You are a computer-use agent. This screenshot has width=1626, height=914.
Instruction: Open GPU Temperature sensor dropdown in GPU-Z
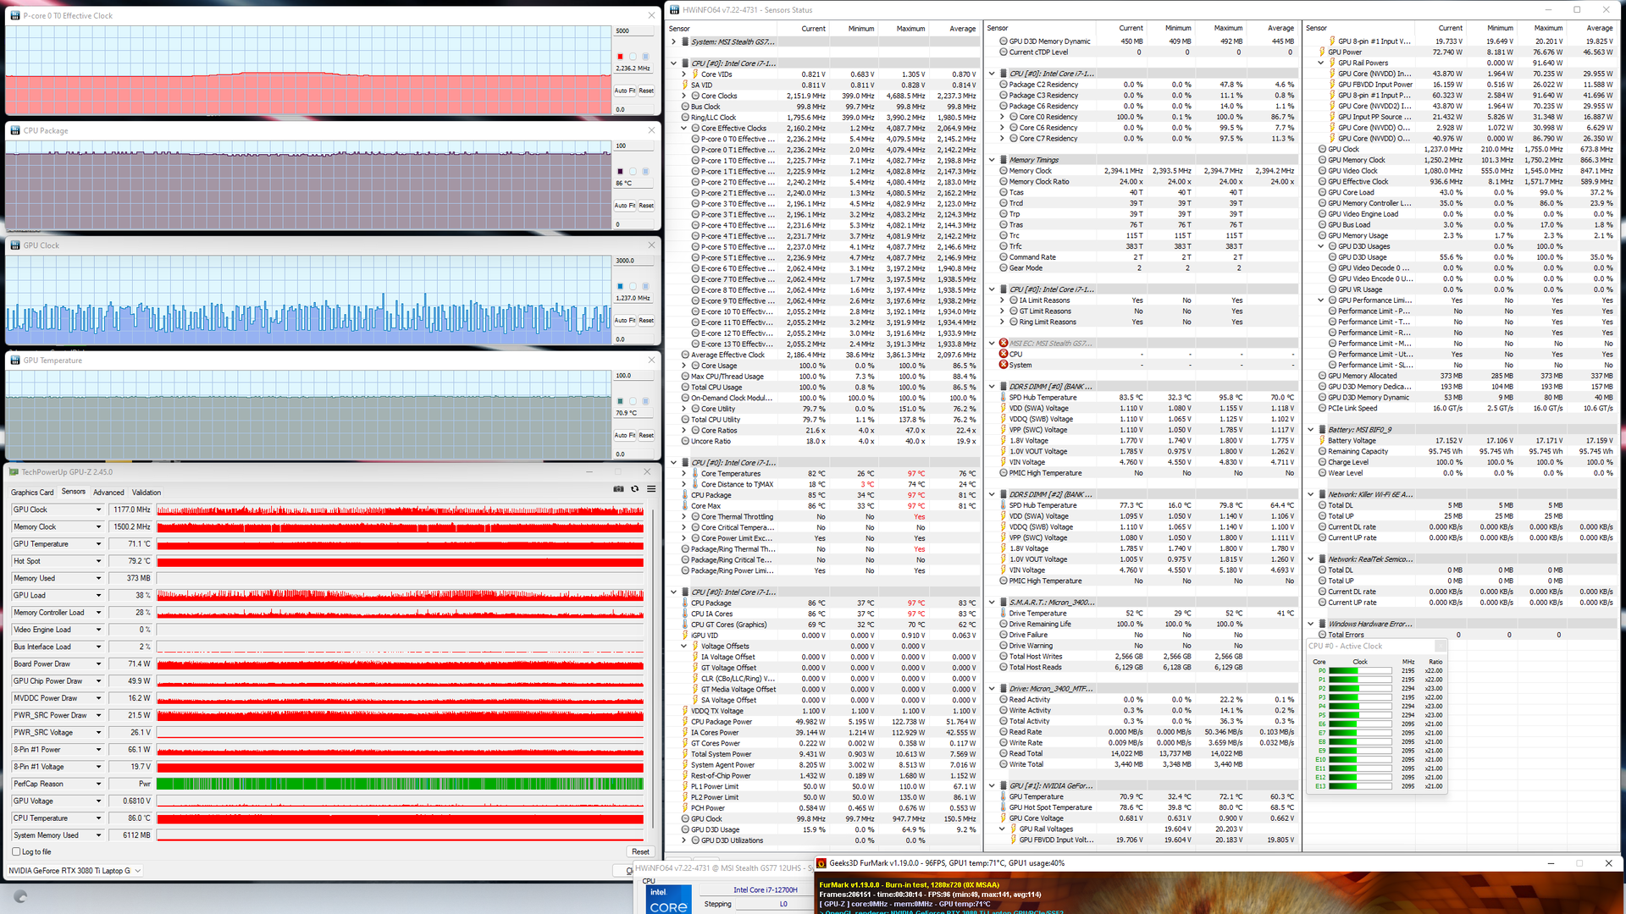tap(98, 544)
